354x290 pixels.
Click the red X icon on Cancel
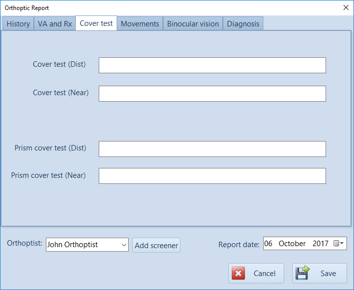tap(238, 273)
